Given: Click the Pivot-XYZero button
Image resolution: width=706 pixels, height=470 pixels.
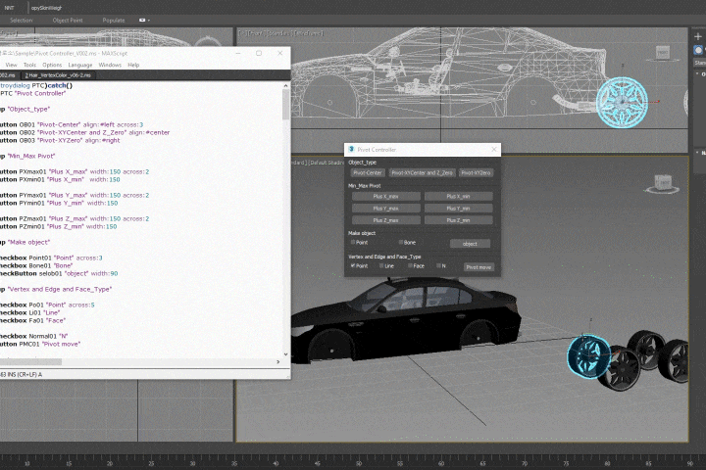Looking at the screenshot, I should tap(476, 172).
